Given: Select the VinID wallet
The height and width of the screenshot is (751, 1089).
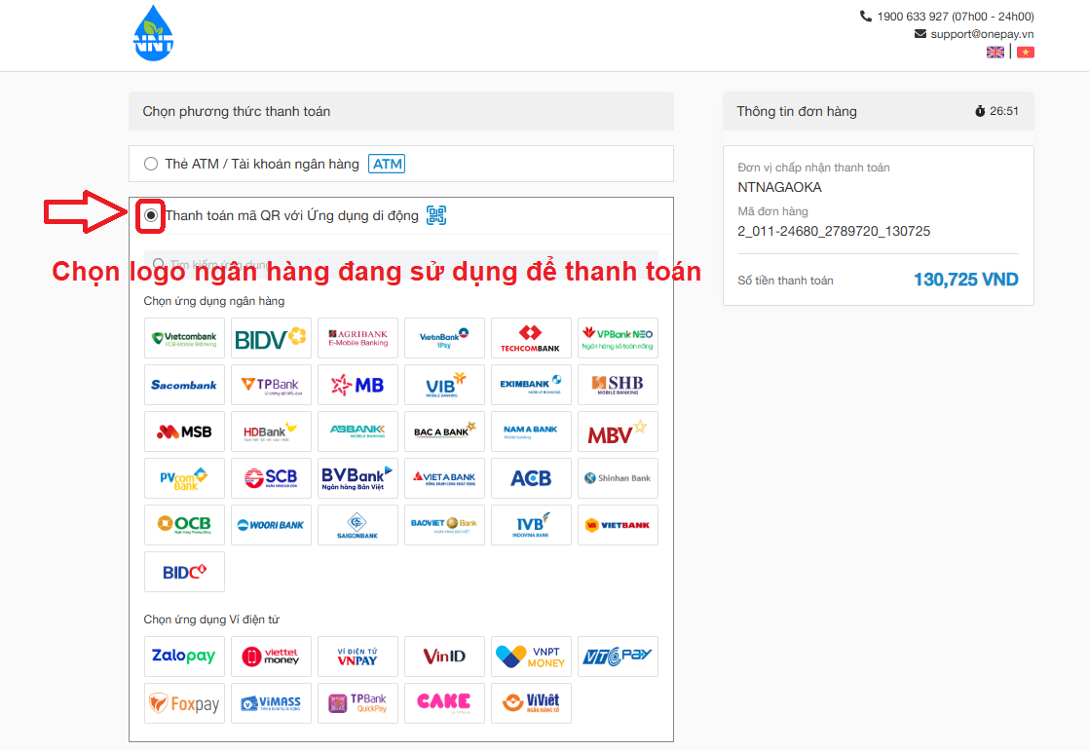Looking at the screenshot, I should click(444, 657).
